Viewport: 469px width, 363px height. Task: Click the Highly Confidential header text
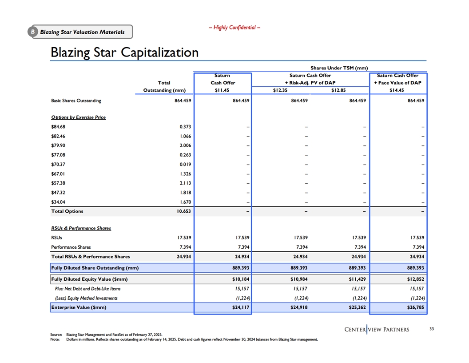click(x=234, y=28)
